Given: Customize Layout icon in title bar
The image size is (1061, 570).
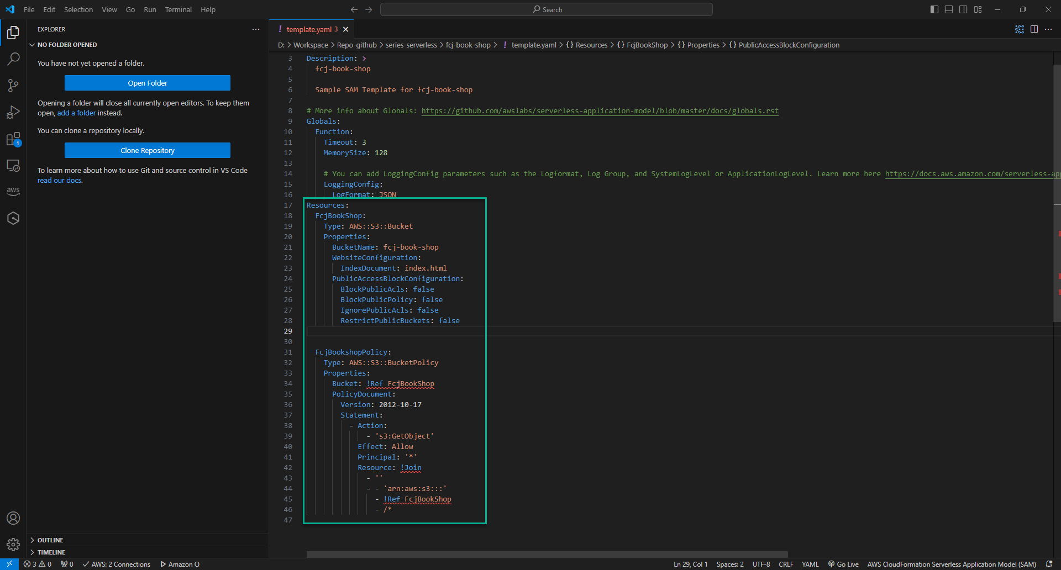Looking at the screenshot, I should point(978,9).
